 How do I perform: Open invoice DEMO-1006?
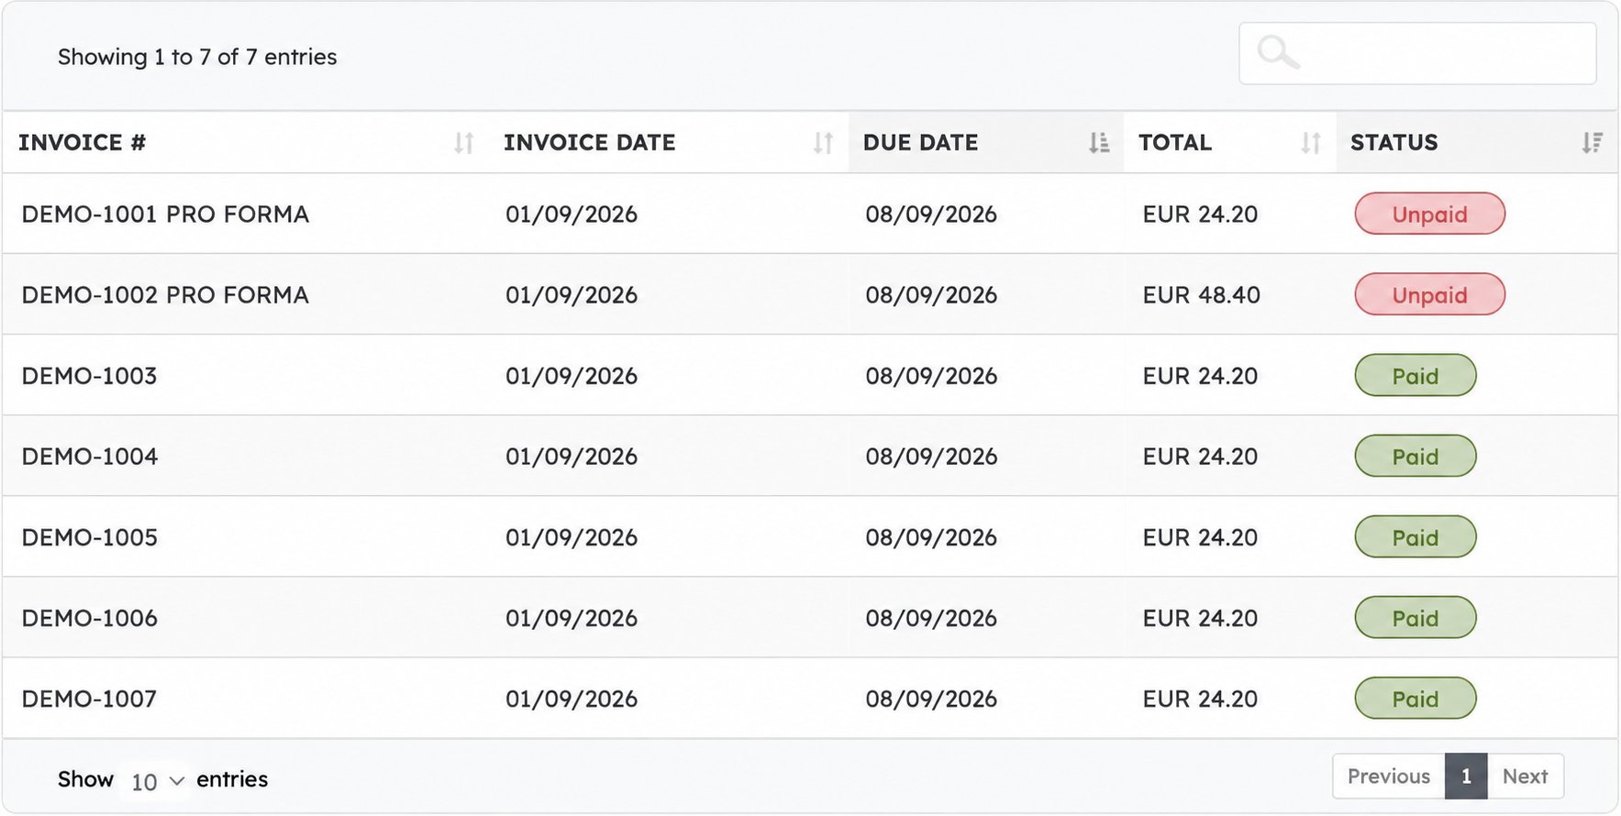pyautogui.click(x=89, y=618)
